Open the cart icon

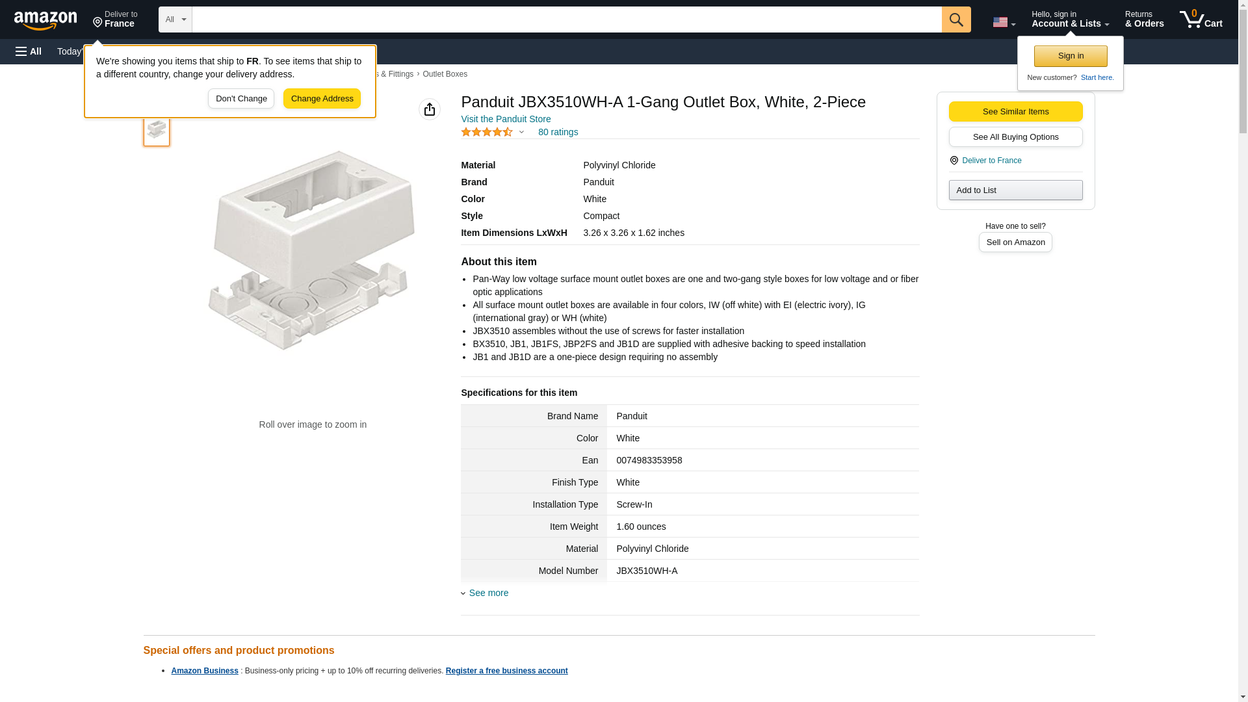pos(1201,19)
